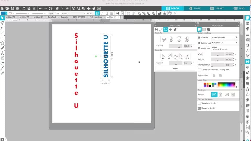Select the first Rotate View option
The width and height of the screenshot is (251, 141).
pyautogui.click(x=214, y=95)
